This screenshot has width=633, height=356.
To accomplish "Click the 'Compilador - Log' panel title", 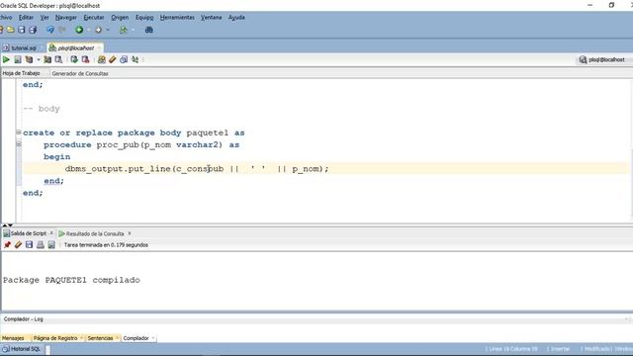I will coord(23,319).
